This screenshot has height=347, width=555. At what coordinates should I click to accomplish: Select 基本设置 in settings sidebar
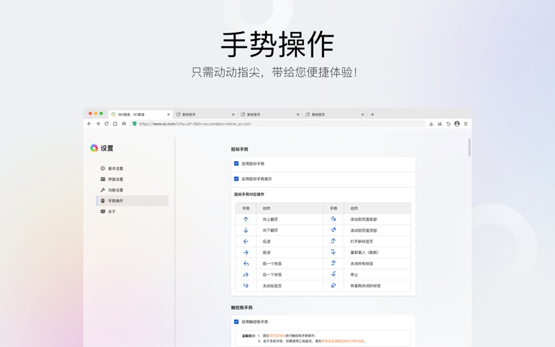click(115, 169)
